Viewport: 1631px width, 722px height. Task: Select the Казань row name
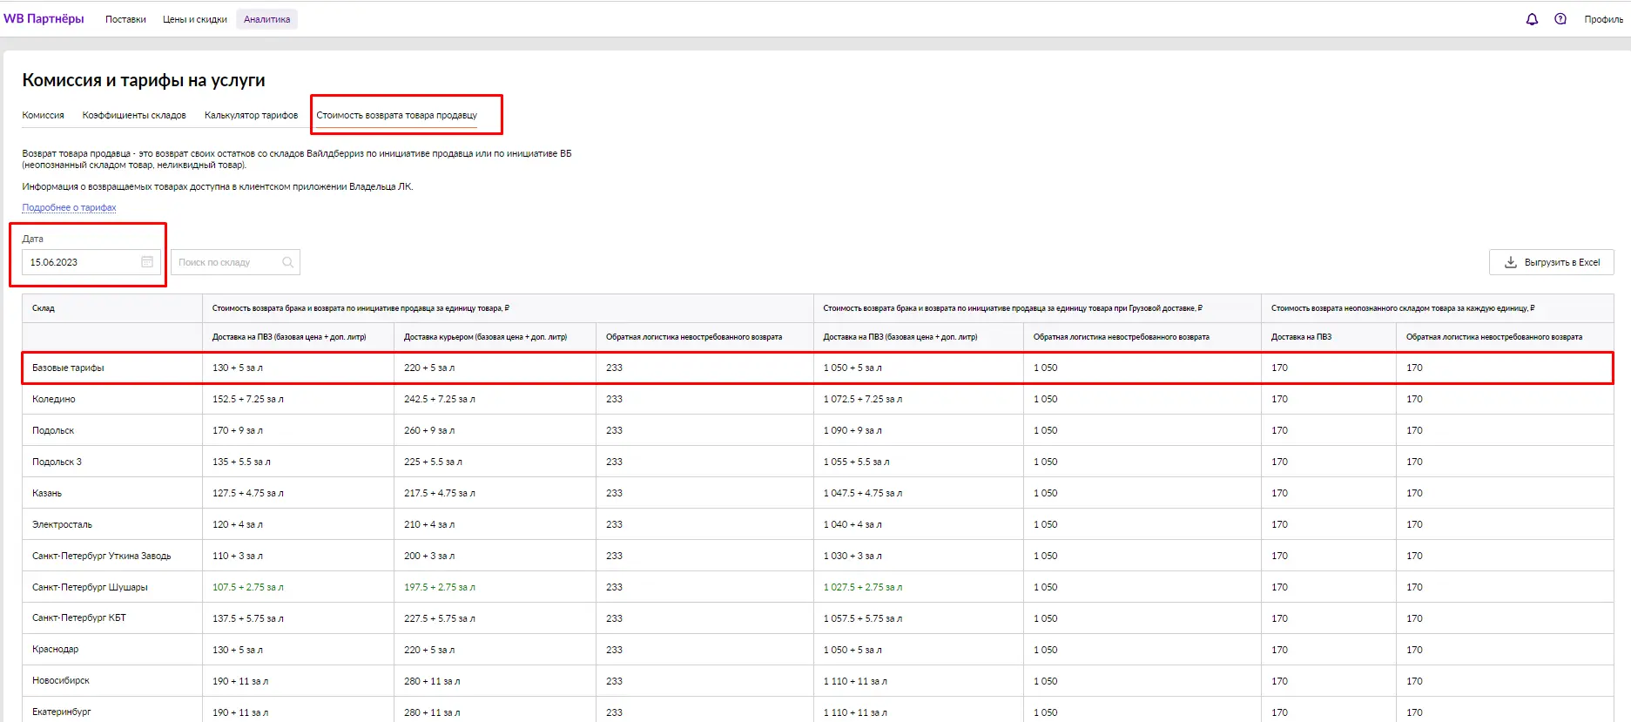coord(47,493)
